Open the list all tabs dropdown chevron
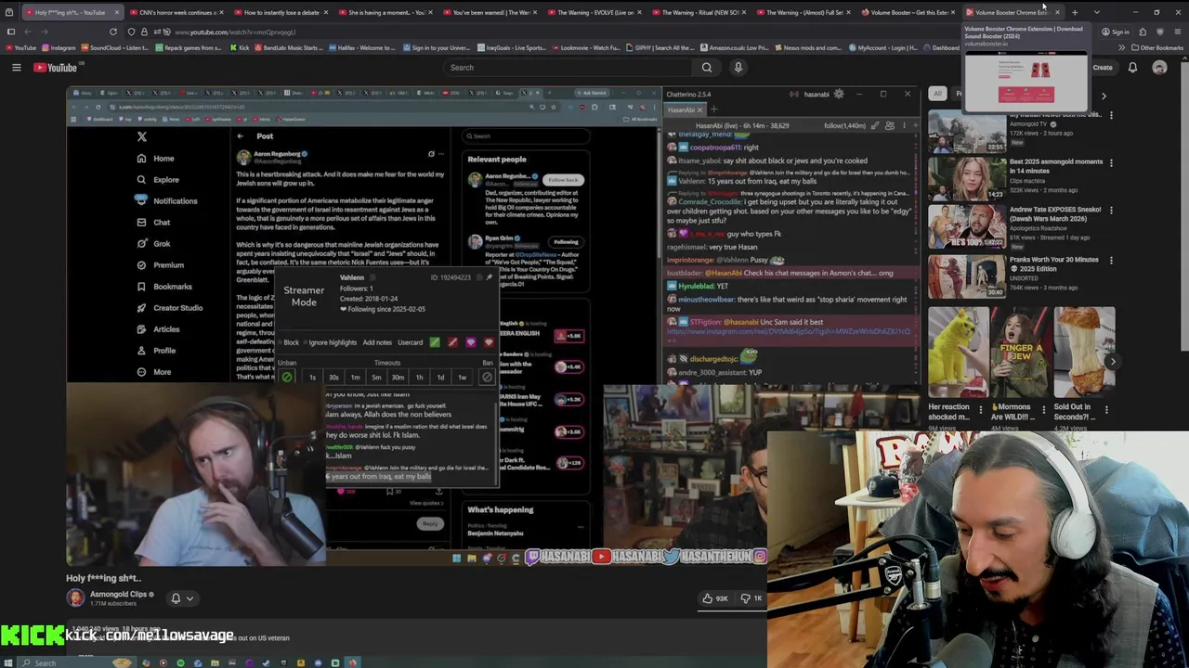 pyautogui.click(x=1097, y=12)
